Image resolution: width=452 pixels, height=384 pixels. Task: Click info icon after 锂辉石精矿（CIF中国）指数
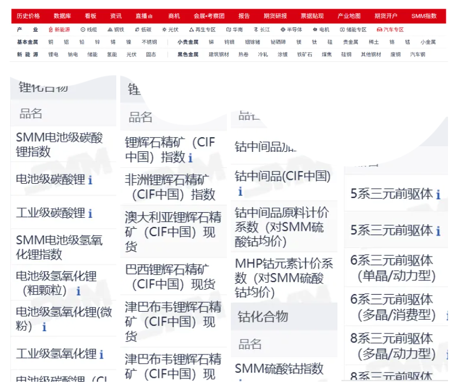click(x=190, y=158)
